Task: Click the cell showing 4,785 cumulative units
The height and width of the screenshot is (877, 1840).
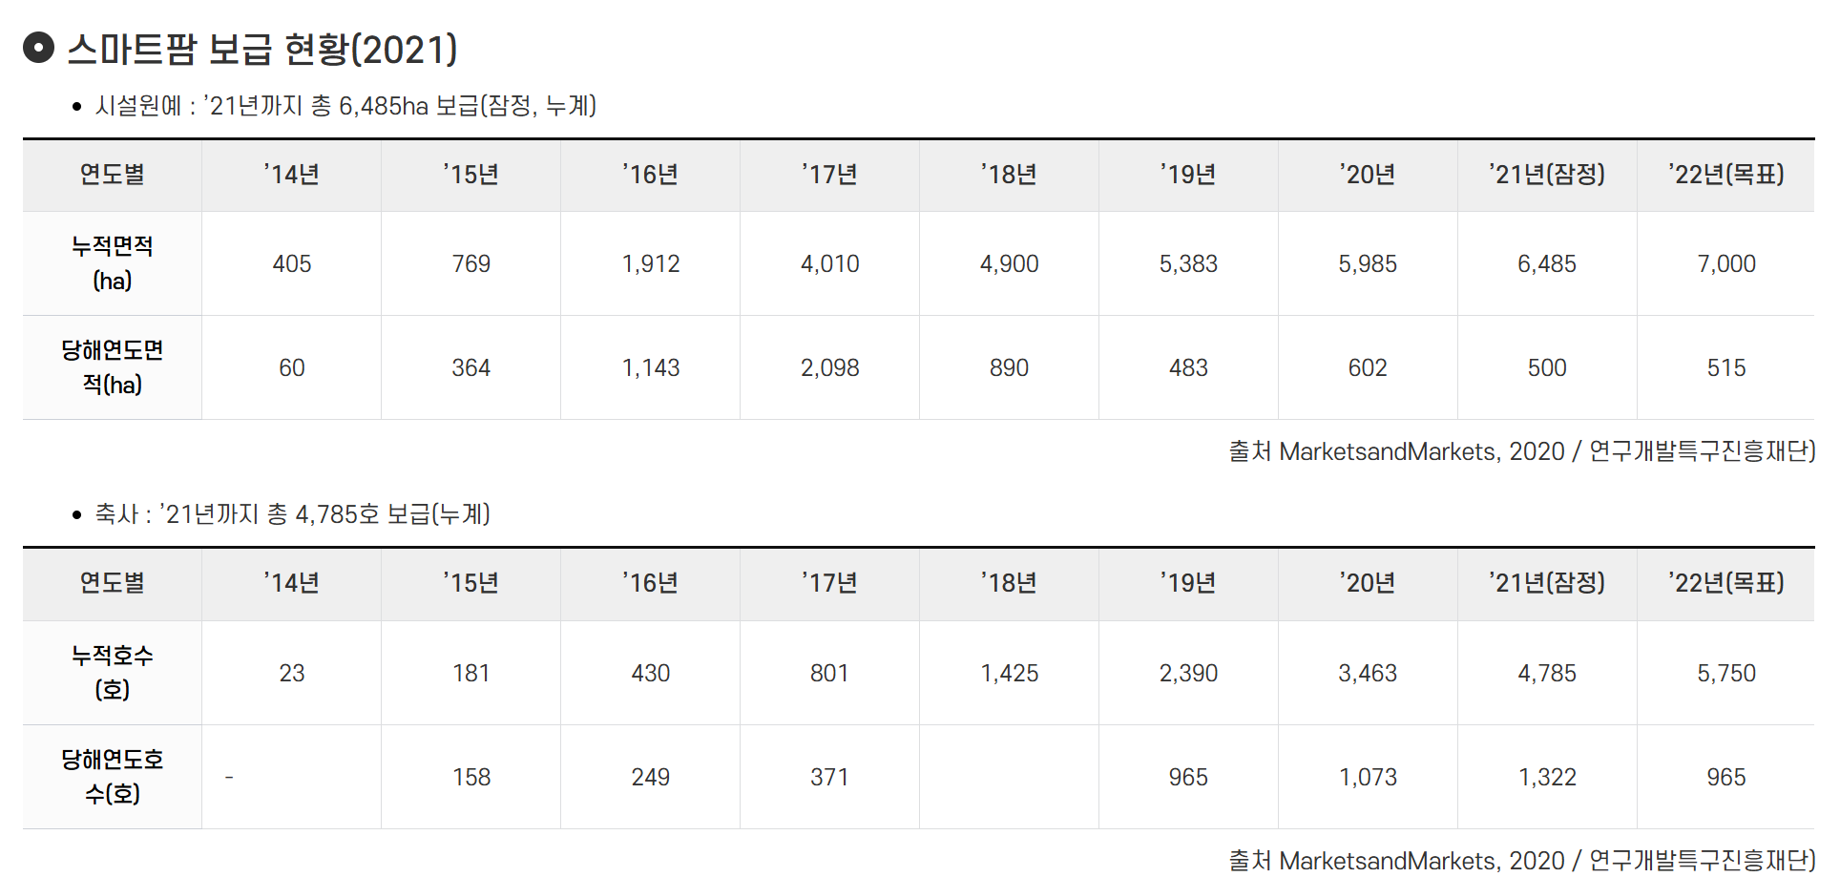Action: [x=1547, y=673]
